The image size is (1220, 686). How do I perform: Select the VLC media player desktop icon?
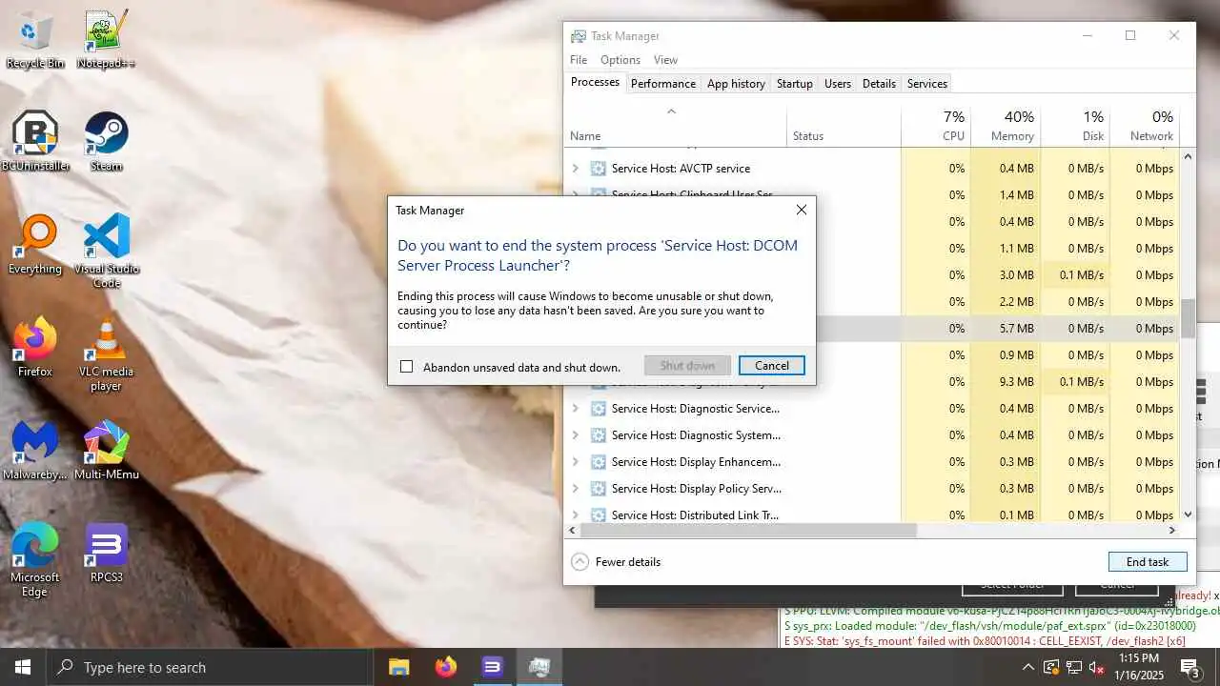106,353
